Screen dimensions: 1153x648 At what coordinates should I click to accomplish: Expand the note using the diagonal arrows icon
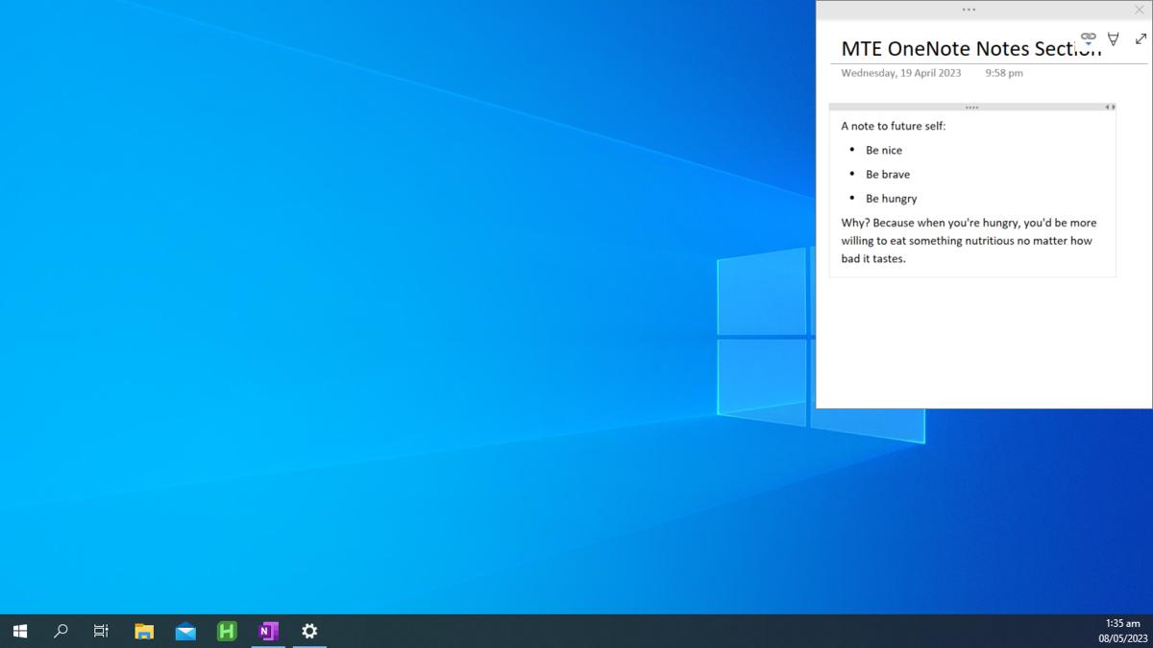pyautogui.click(x=1141, y=38)
